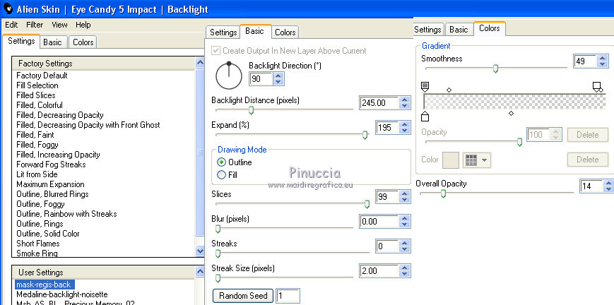The height and width of the screenshot is (305, 614).
Task: Select Fill drawing mode
Action: [x=221, y=175]
